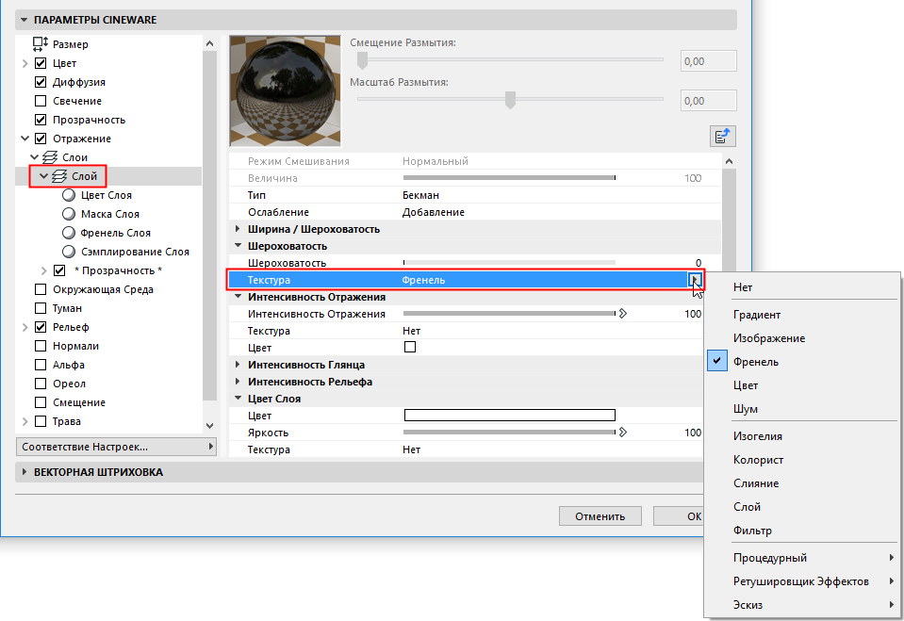Viewport: 904px width, 621px height.
Task: Open the Текстура dropdown arrow
Action: click(695, 280)
